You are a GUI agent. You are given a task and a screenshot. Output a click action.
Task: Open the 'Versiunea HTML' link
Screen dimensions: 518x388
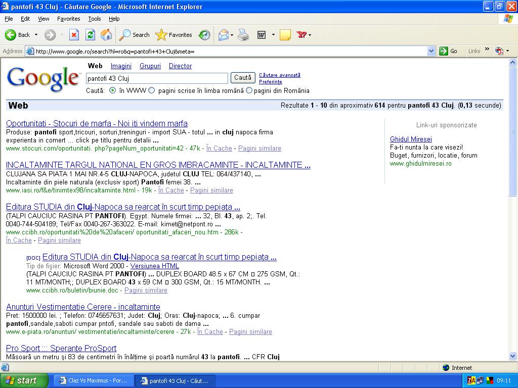pyautogui.click(x=155, y=266)
